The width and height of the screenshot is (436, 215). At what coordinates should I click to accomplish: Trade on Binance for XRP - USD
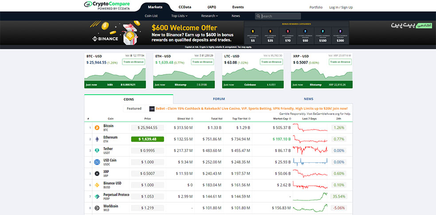point(340,61)
